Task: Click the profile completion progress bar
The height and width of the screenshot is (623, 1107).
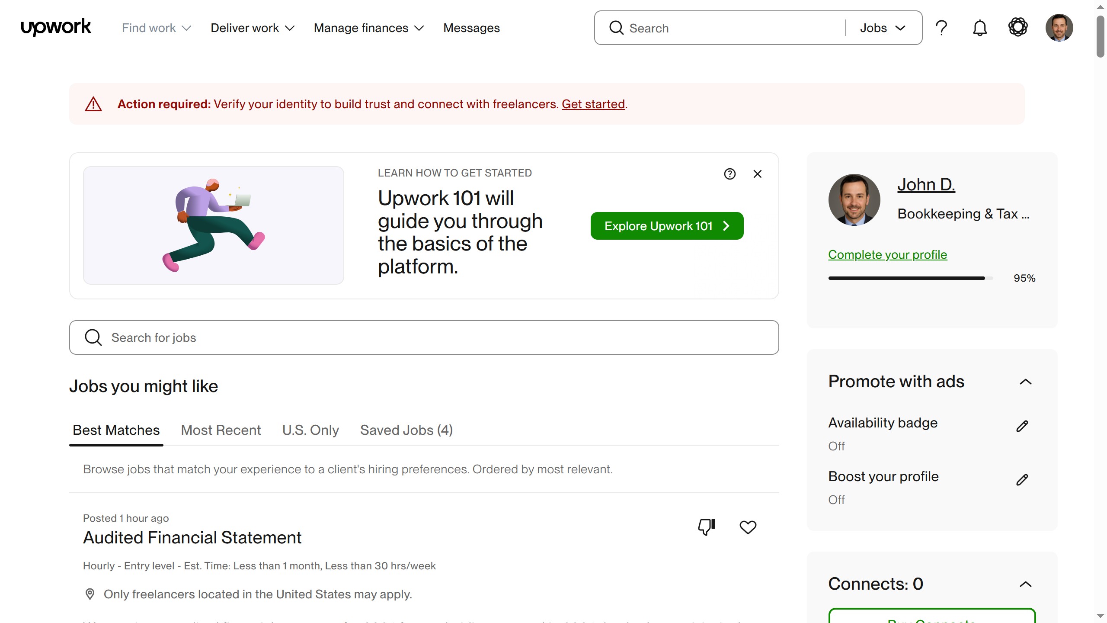Action: tap(911, 278)
